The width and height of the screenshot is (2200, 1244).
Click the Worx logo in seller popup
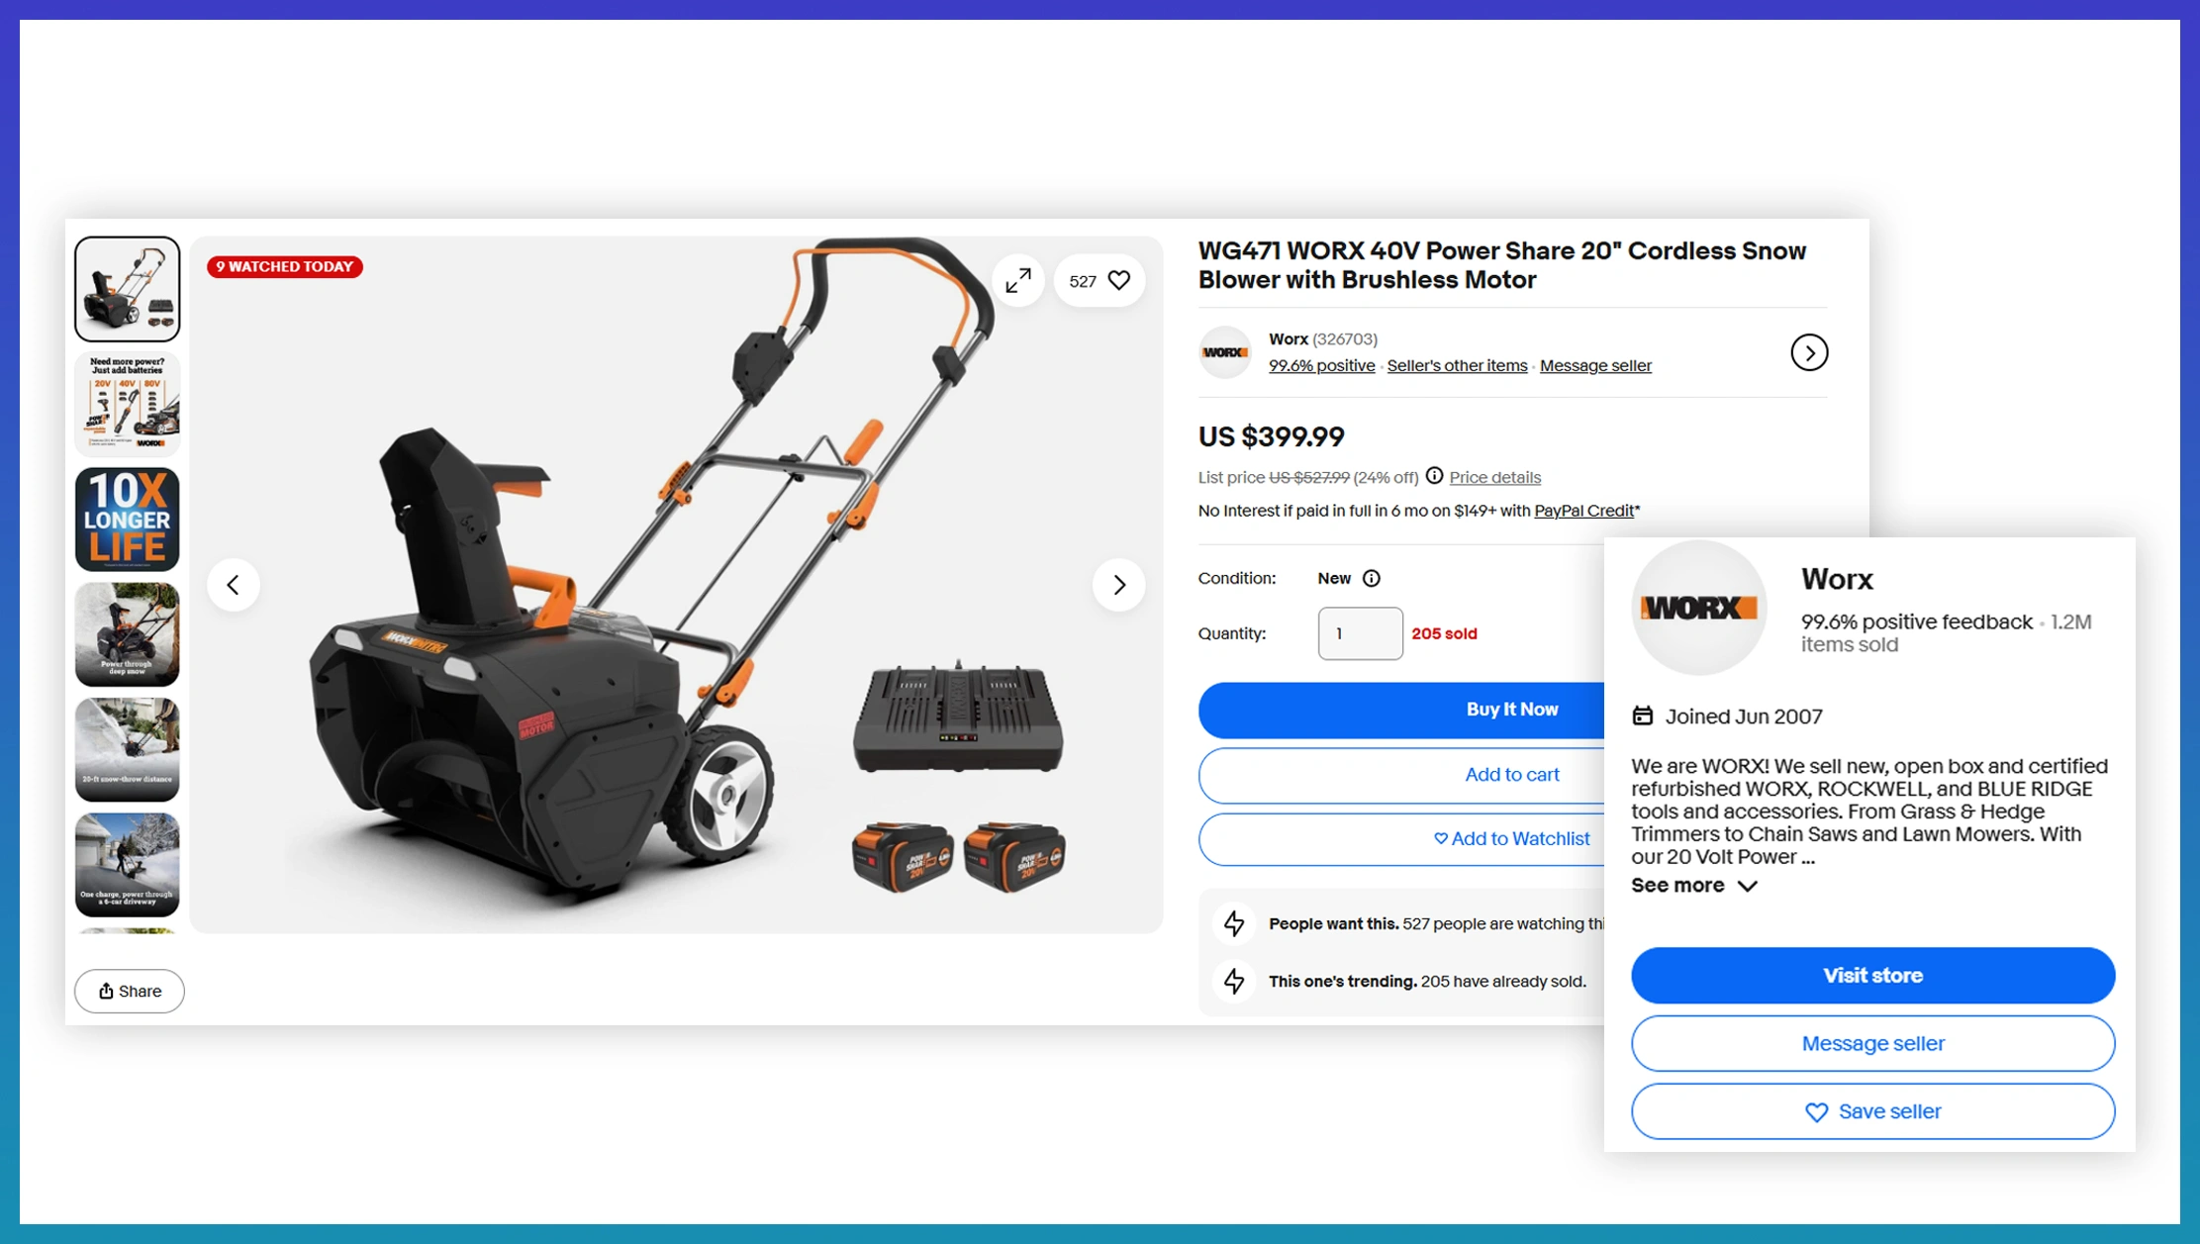(1698, 608)
